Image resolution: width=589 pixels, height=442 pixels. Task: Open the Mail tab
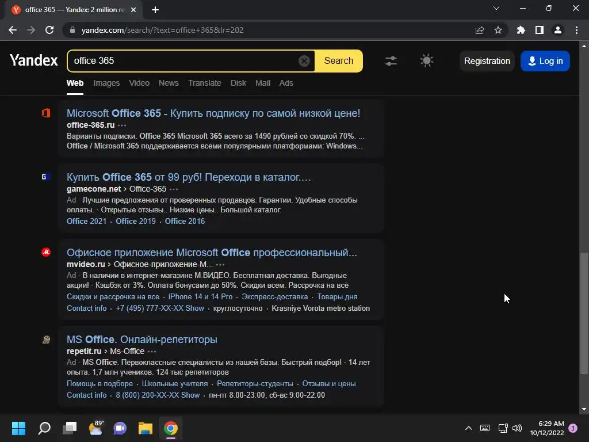coord(263,83)
